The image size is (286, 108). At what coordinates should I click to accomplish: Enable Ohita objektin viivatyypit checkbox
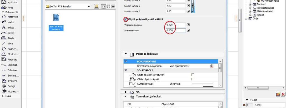(193, 75)
